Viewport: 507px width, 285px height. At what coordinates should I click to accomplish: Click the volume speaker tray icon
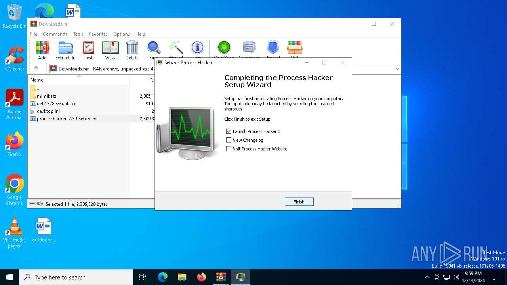point(456,277)
